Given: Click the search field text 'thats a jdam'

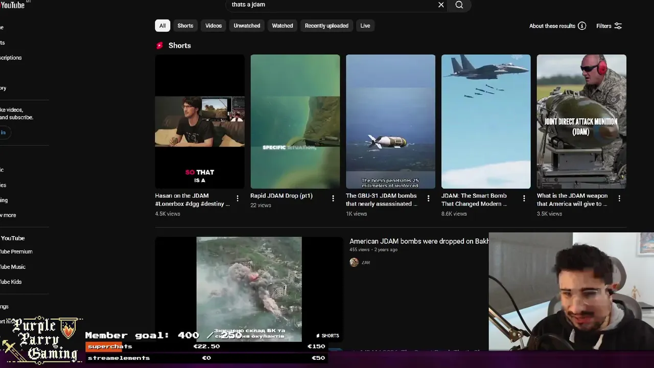Looking at the screenshot, I should click(x=248, y=5).
